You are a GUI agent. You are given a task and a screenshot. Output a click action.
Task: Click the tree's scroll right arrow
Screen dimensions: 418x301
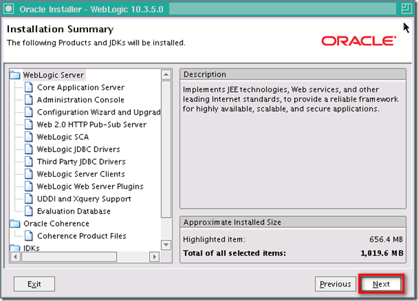click(155, 257)
